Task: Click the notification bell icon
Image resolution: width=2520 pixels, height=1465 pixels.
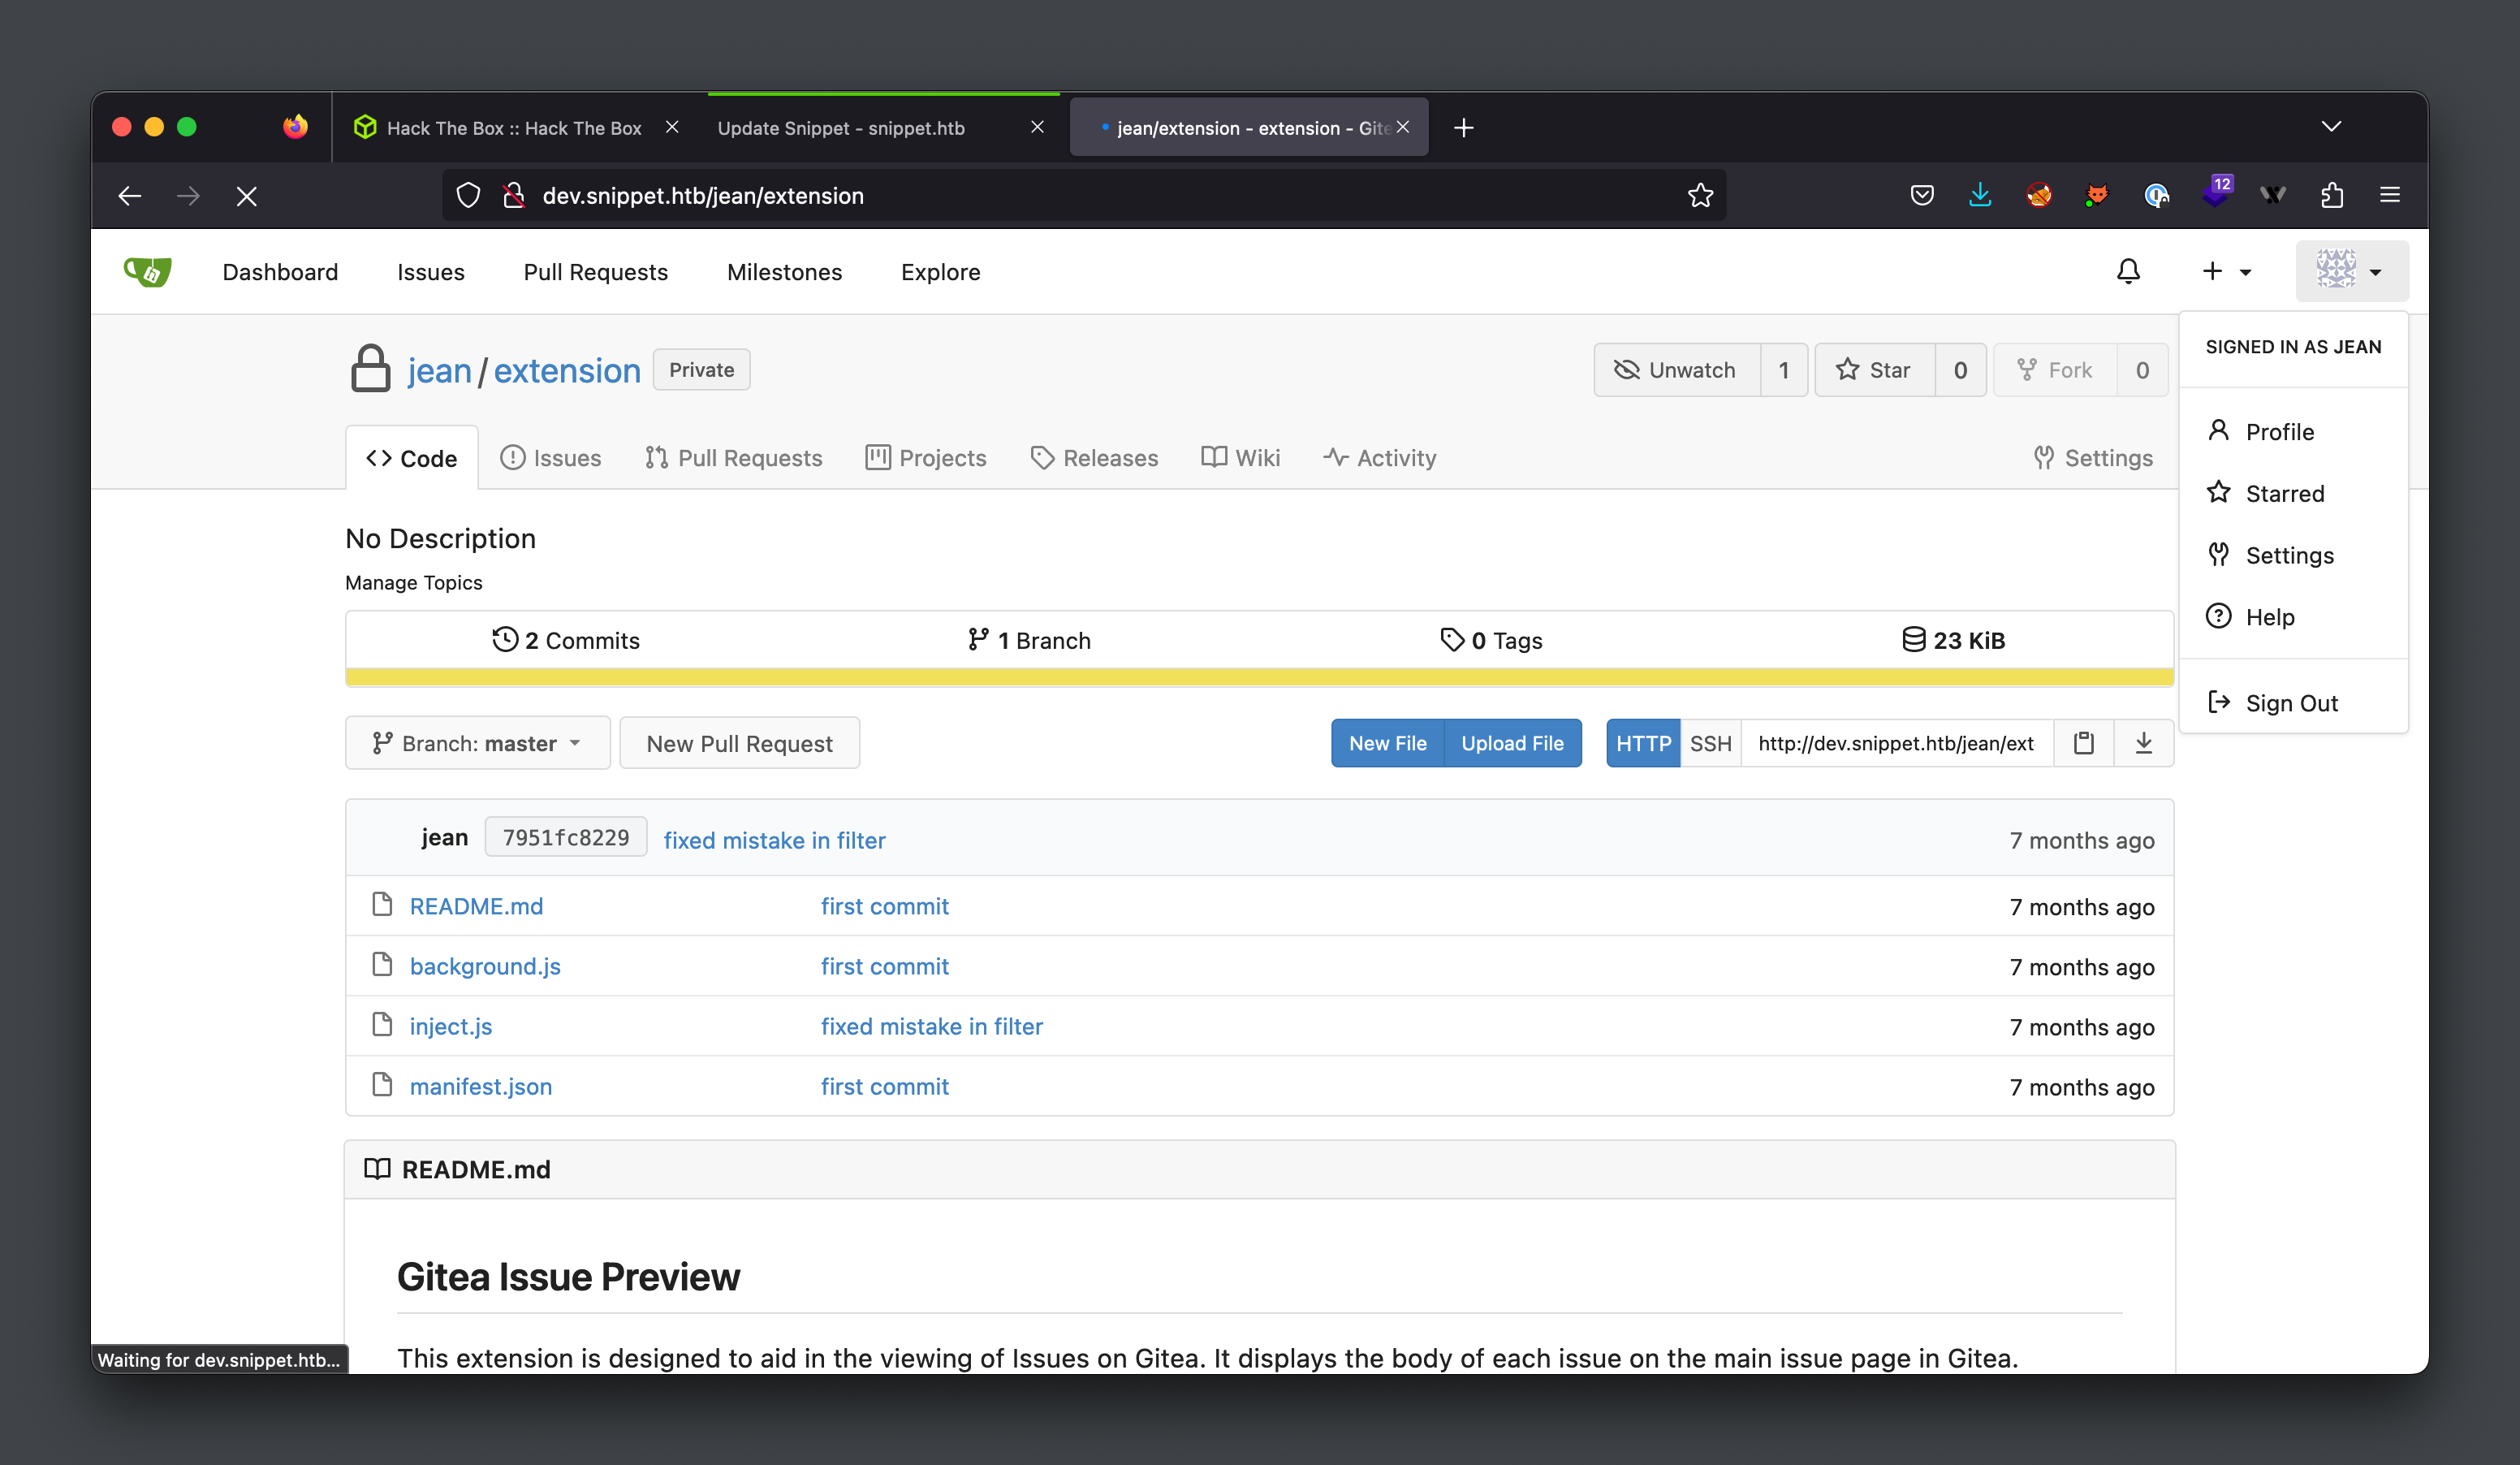Action: (x=2128, y=272)
